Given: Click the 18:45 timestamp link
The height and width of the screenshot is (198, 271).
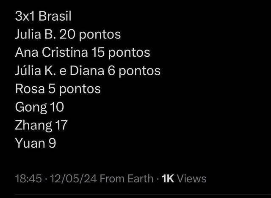Looking at the screenshot, I should 28,179.
